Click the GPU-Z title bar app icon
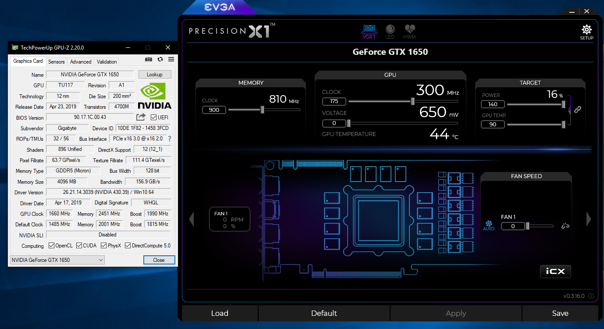The height and width of the screenshot is (329, 604). point(15,47)
